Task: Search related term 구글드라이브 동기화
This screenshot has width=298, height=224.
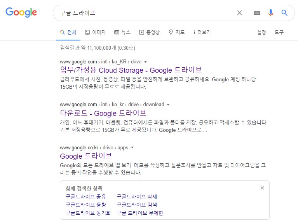Action: [88, 213]
